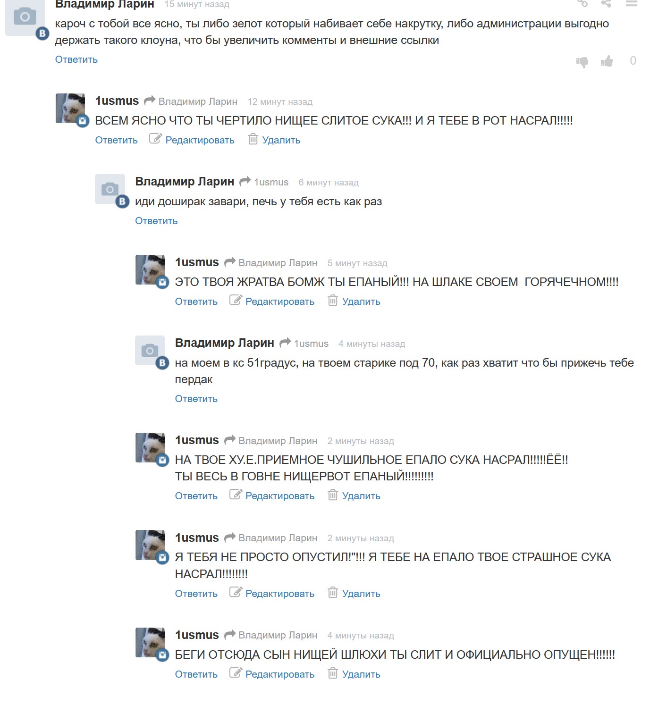This screenshot has height=705, width=650.
Task: Click Ответить under the 15 минут назад comment
Action: pyautogui.click(x=76, y=59)
